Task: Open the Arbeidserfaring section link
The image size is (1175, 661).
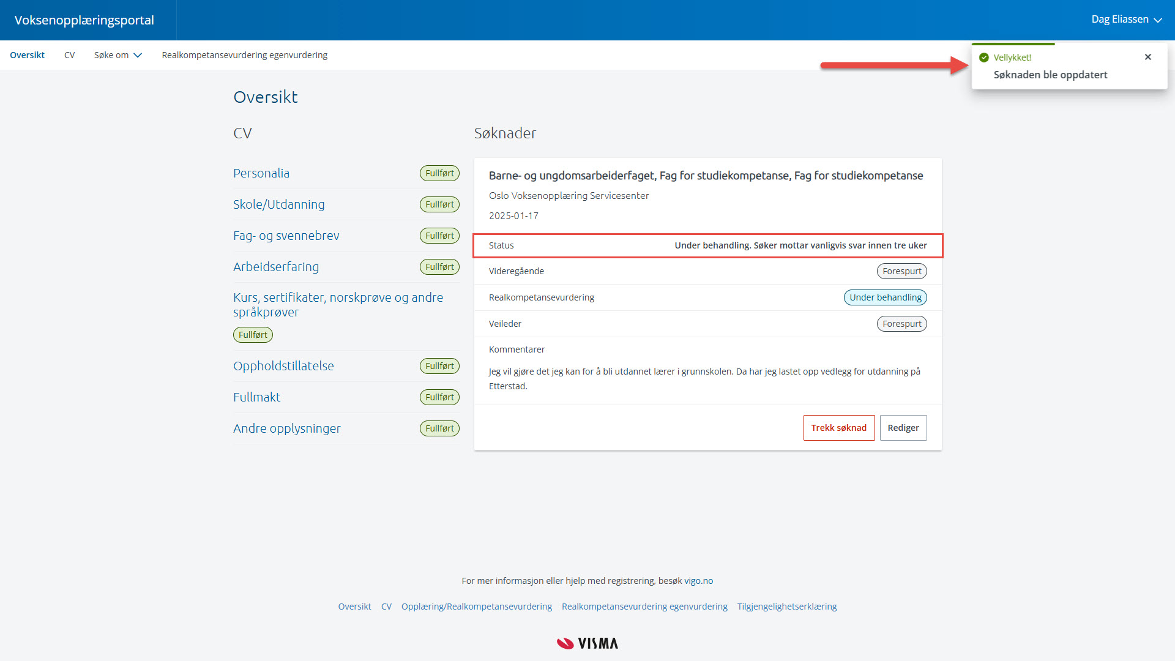Action: coord(275,267)
